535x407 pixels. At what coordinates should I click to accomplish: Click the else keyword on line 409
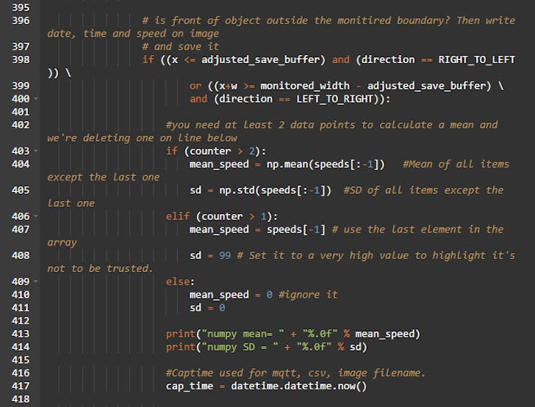pos(178,282)
